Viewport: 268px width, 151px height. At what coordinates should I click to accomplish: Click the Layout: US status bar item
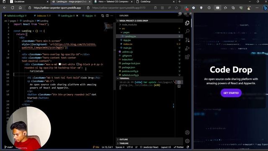click(x=166, y=147)
